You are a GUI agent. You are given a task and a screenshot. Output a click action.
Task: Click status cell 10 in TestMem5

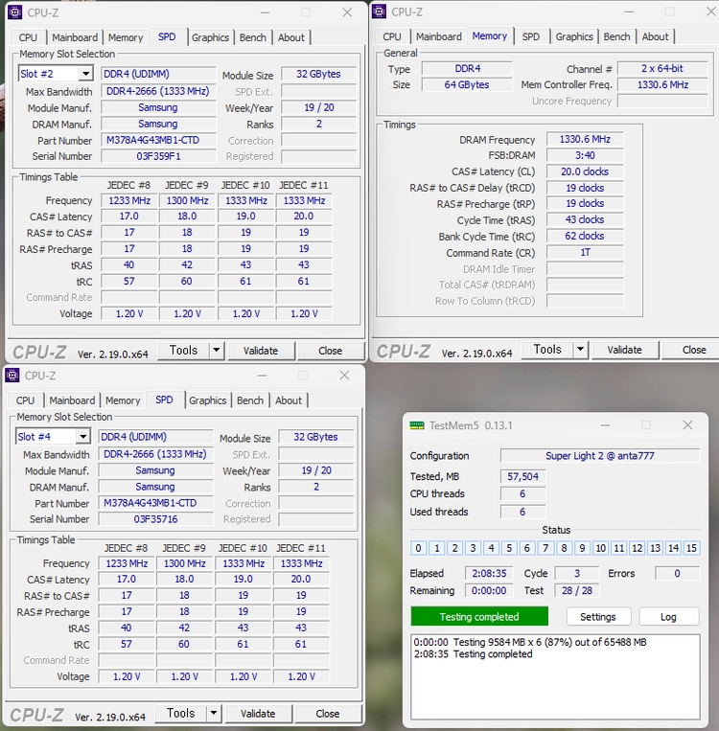click(600, 548)
